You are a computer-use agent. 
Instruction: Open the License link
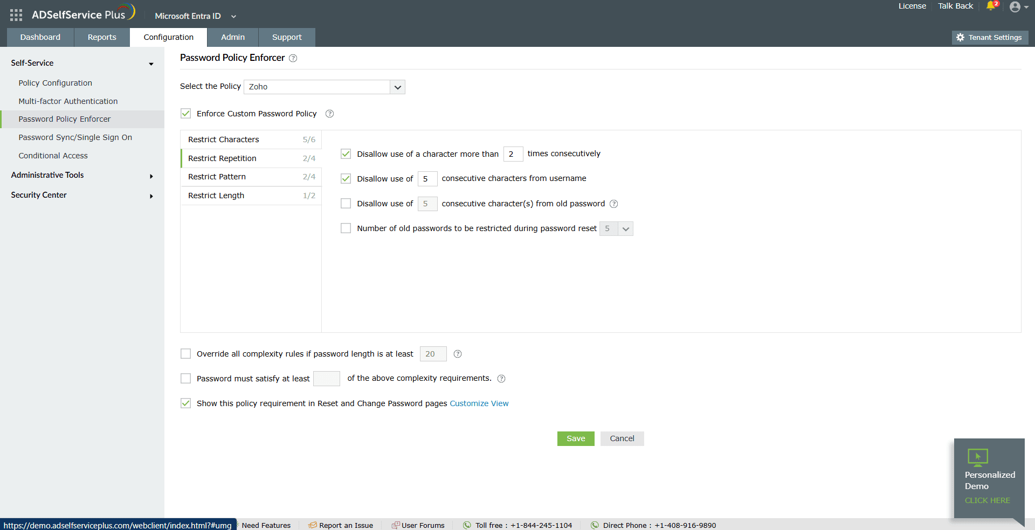[x=912, y=6]
